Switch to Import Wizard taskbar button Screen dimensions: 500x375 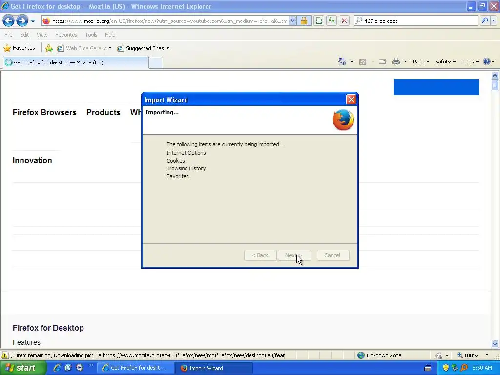pyautogui.click(x=214, y=368)
